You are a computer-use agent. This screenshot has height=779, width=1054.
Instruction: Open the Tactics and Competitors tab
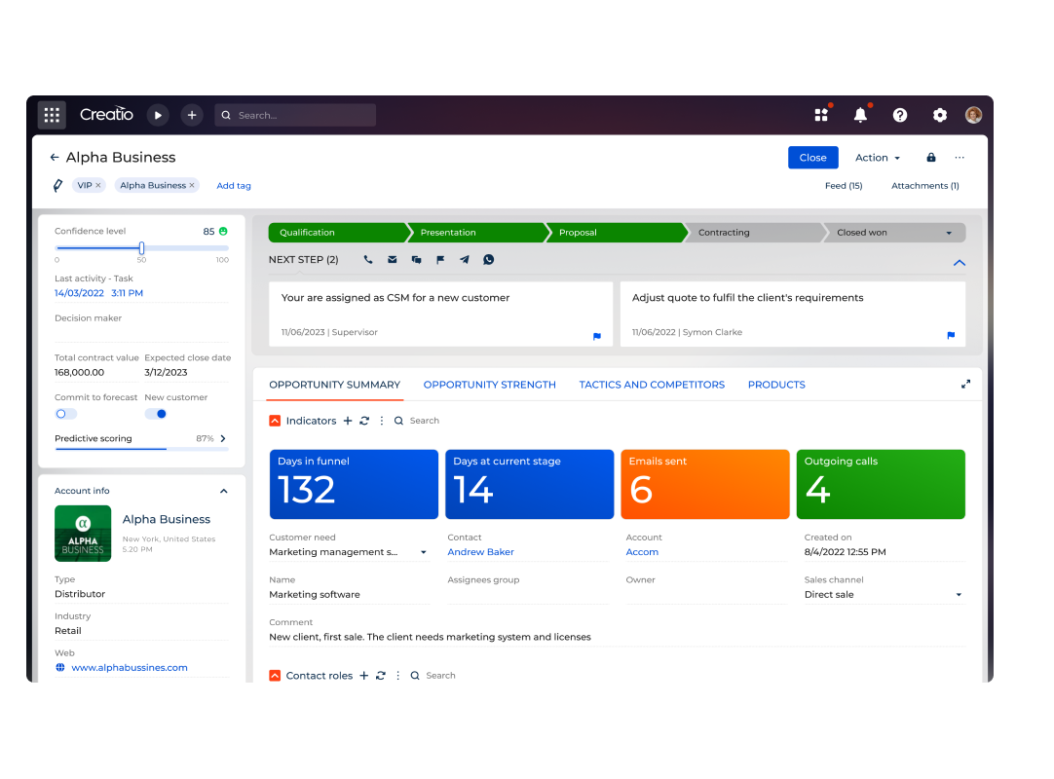[x=652, y=385]
